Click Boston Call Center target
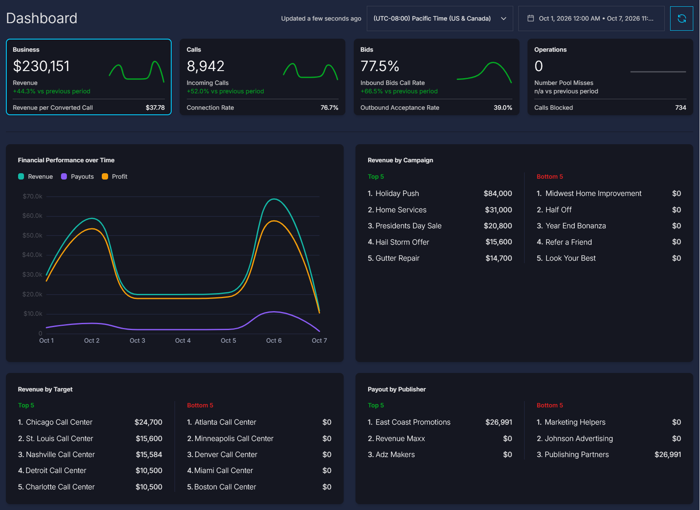 click(x=259, y=487)
